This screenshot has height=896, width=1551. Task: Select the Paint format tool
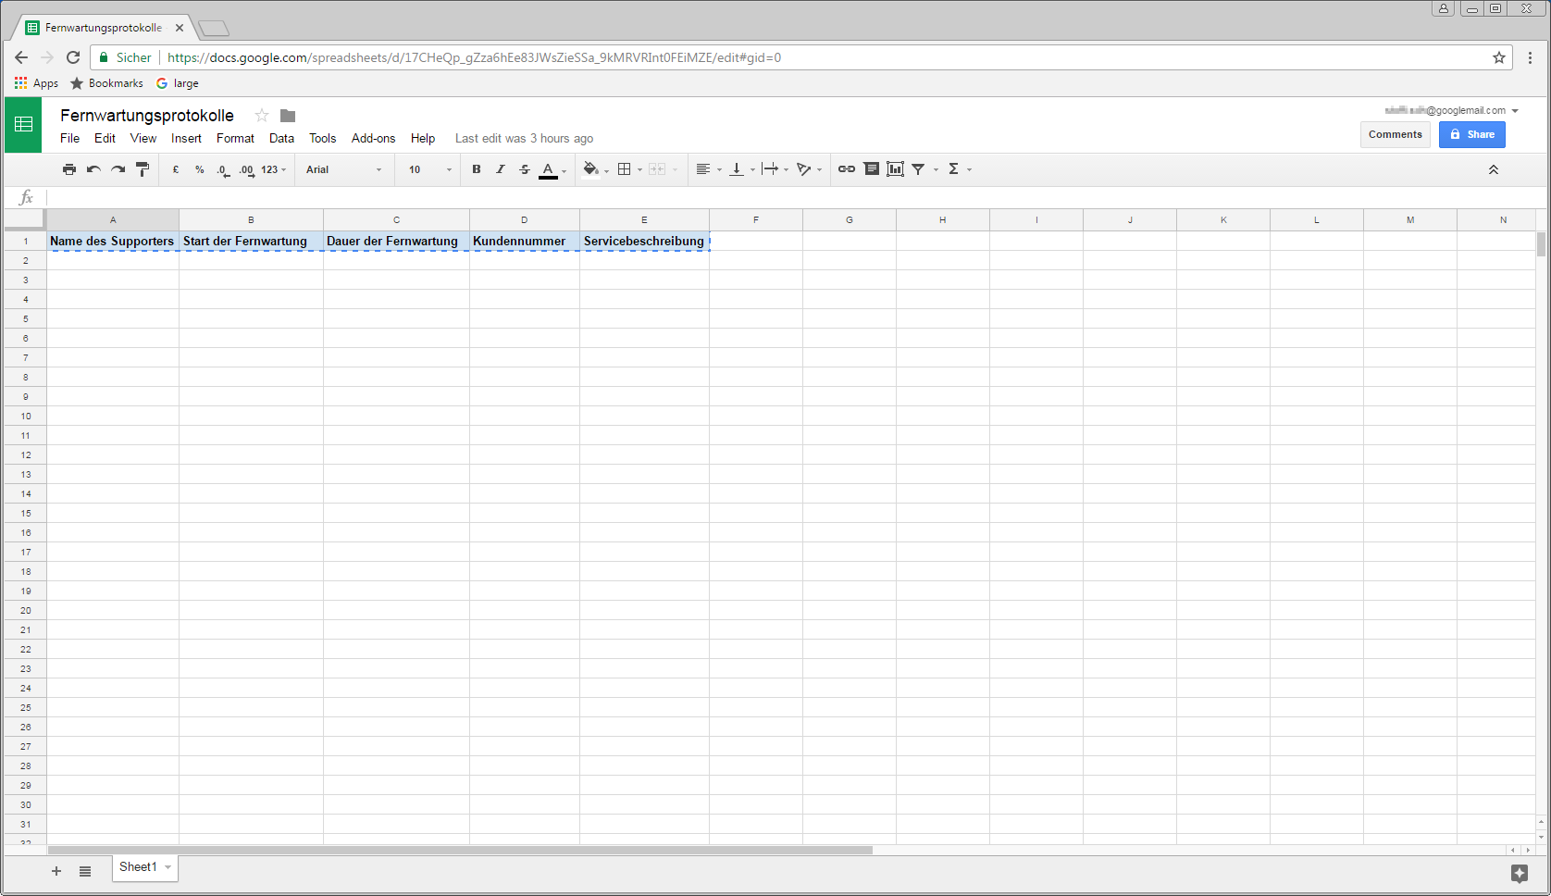[x=143, y=169]
